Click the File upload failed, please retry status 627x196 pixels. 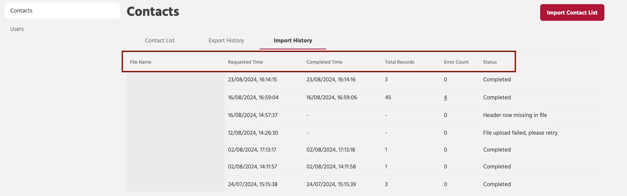(520, 133)
